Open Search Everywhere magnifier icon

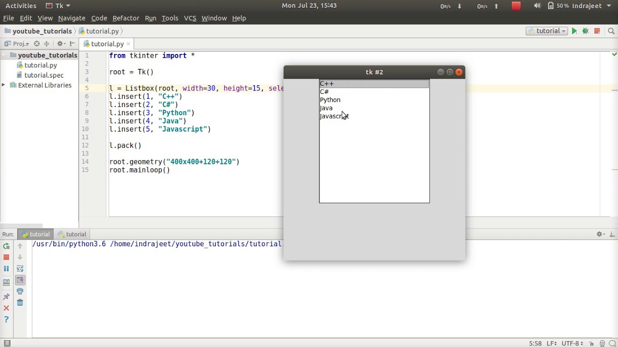pos(611,31)
